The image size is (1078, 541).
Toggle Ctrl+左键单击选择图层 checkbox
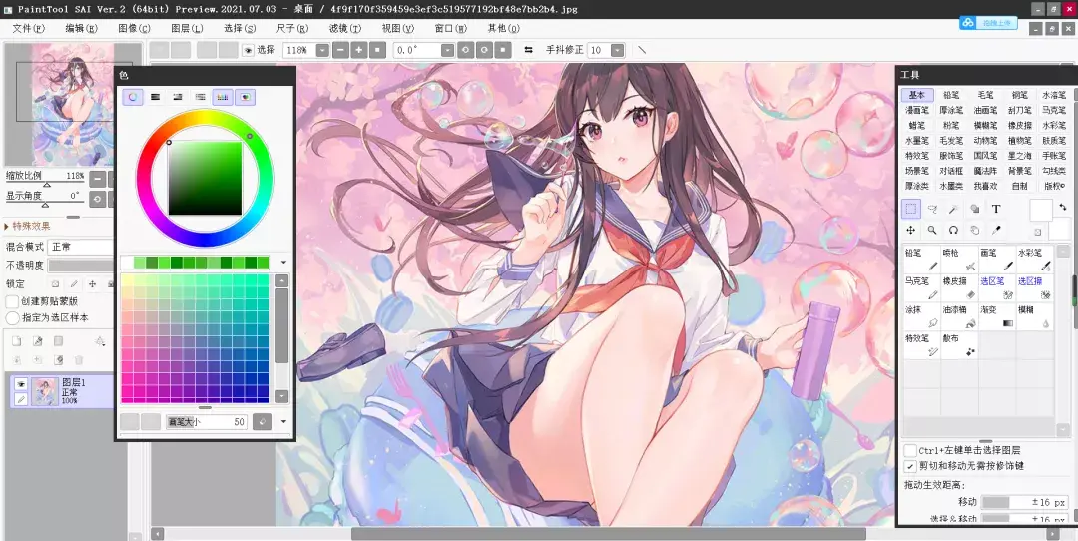(x=911, y=451)
